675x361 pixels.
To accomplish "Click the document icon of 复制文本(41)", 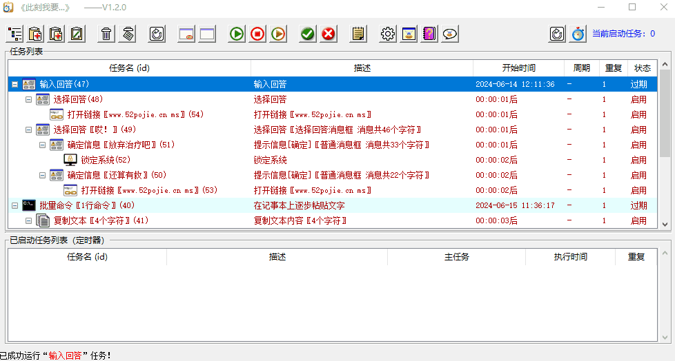I will 43,220.
